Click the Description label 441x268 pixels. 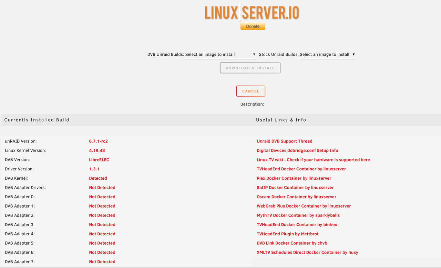252,104
